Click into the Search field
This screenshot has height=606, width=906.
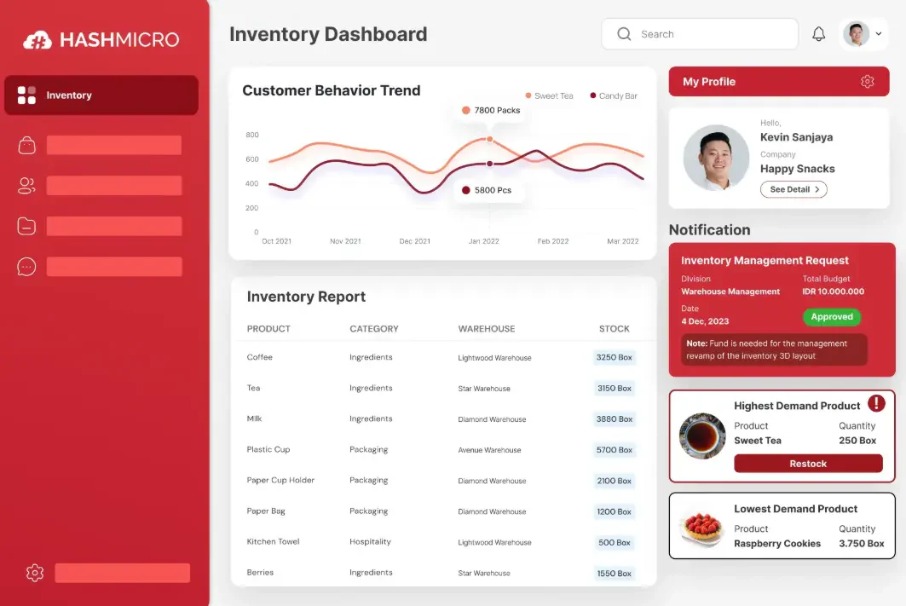(700, 34)
